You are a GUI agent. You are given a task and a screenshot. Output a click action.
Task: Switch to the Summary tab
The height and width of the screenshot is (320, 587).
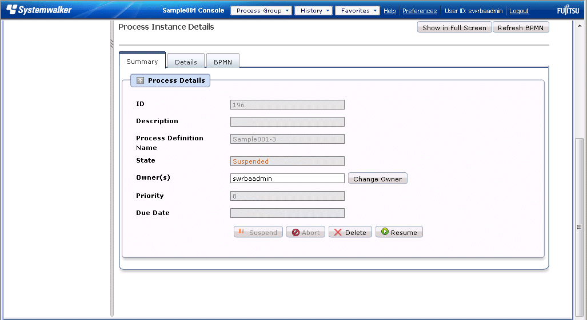142,61
